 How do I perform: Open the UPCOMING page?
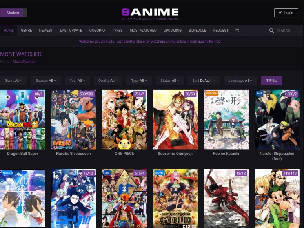tap(173, 31)
